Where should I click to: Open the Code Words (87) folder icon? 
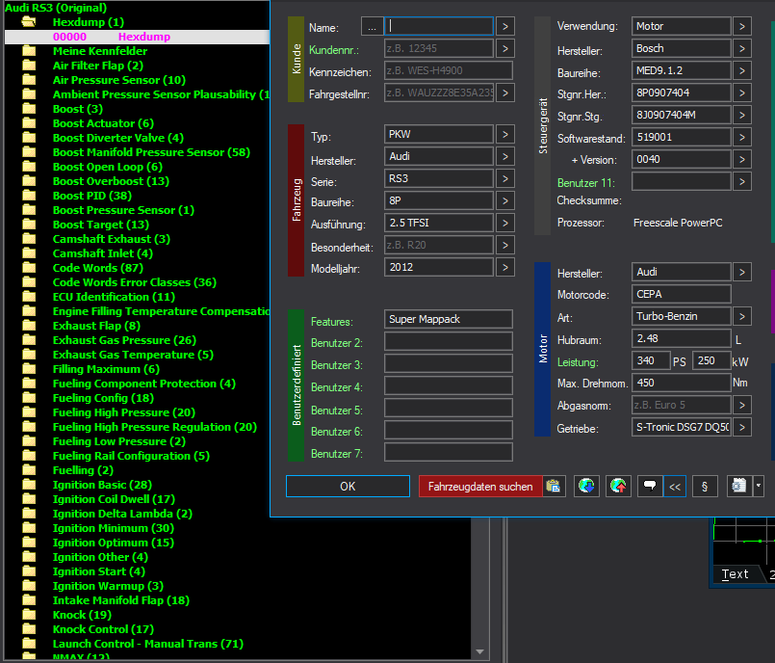coord(29,268)
